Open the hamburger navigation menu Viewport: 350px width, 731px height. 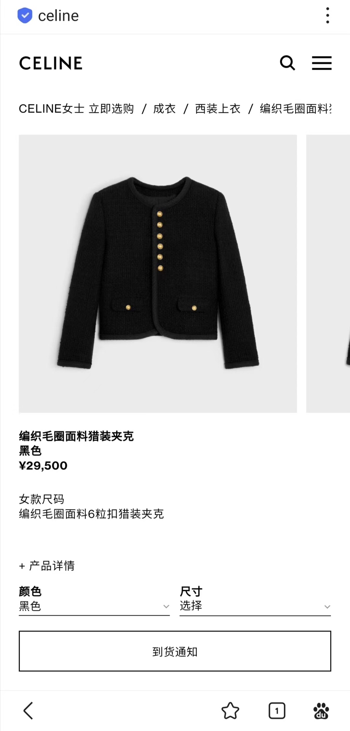[x=322, y=63]
